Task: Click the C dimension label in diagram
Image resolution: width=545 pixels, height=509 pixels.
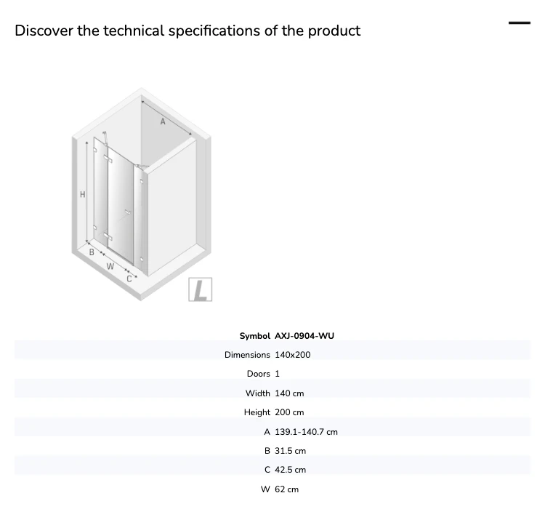Action: [129, 279]
